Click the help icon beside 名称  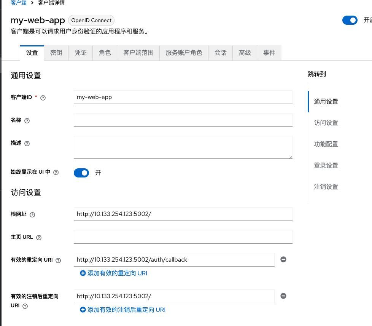27,120
